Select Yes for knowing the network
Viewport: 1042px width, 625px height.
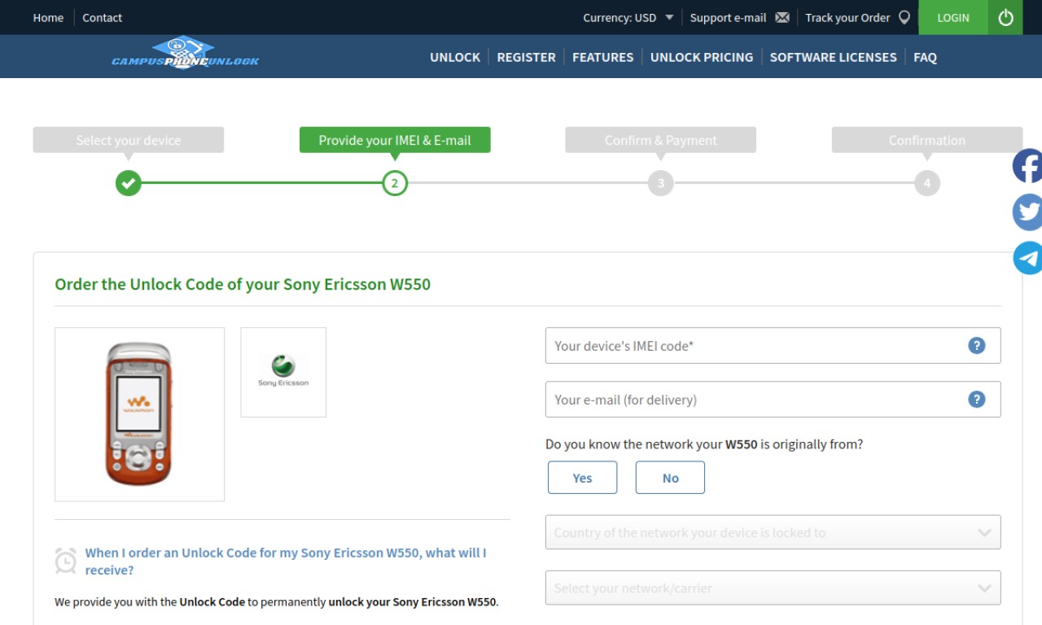point(582,478)
